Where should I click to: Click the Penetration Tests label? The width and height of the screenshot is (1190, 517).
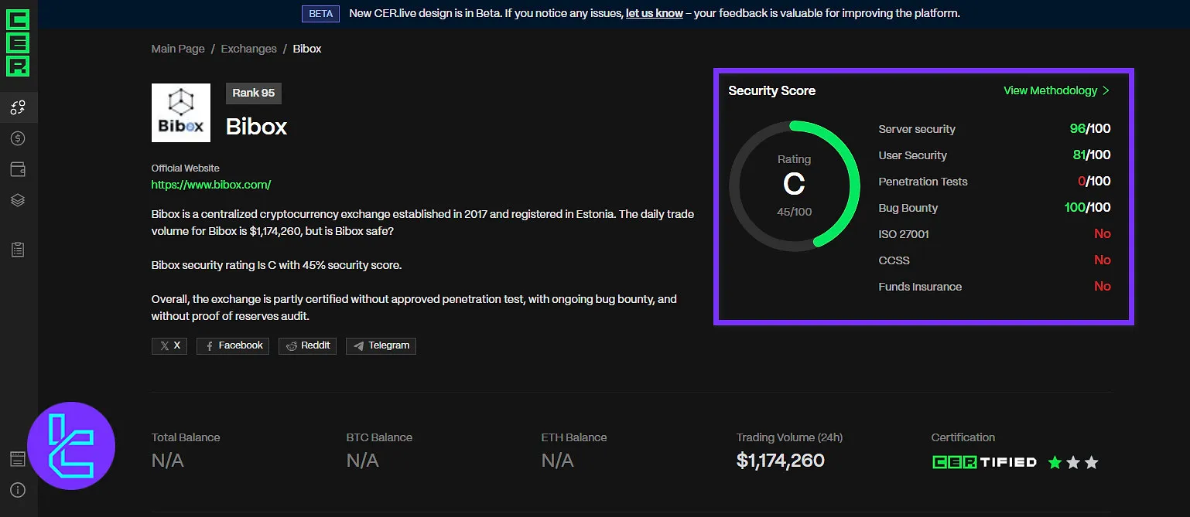pyautogui.click(x=923, y=182)
